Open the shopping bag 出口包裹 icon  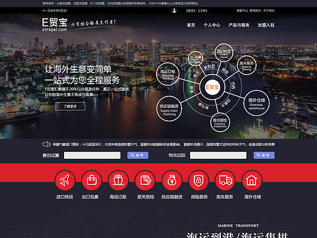click(x=91, y=181)
